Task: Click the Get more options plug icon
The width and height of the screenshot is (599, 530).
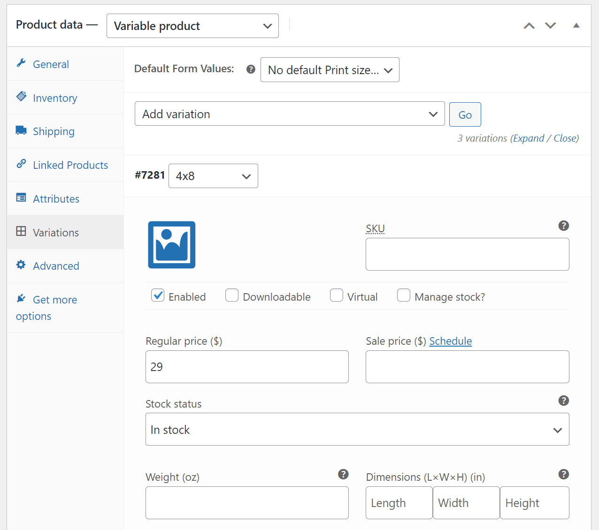Action: pos(21,298)
